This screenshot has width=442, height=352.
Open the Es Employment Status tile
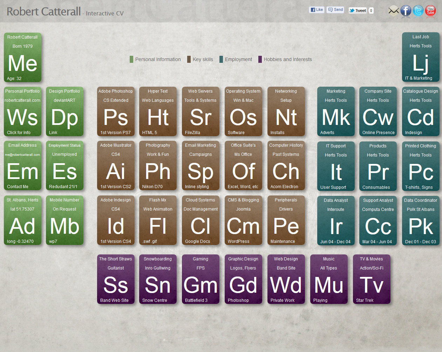click(64, 166)
